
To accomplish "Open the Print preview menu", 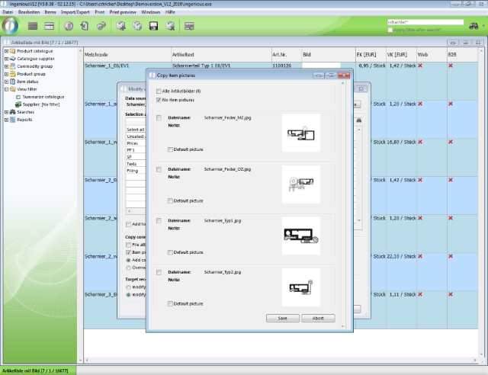I will click(x=122, y=12).
